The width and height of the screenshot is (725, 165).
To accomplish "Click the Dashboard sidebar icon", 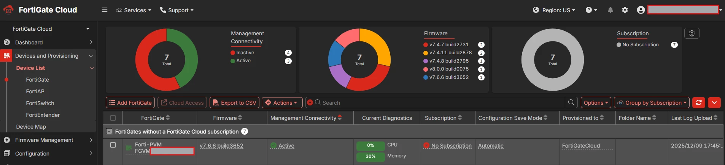I will point(7,42).
